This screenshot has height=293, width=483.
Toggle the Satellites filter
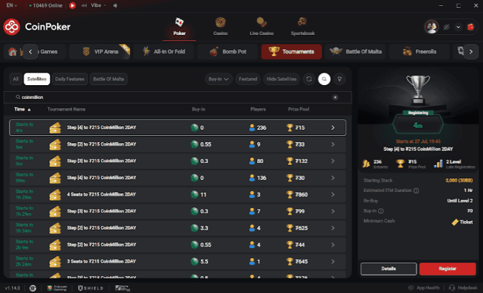coord(36,79)
